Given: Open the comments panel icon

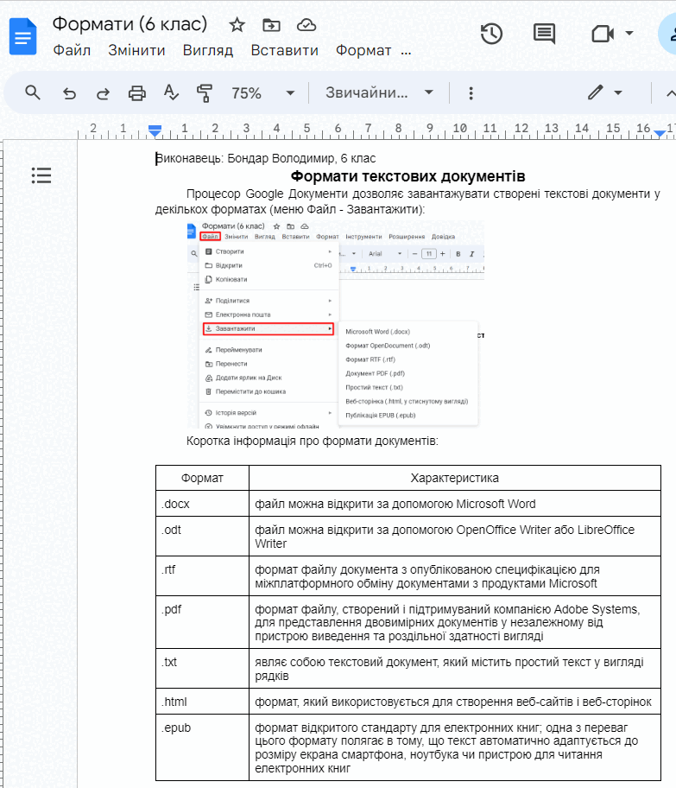Looking at the screenshot, I should pyautogui.click(x=544, y=35).
